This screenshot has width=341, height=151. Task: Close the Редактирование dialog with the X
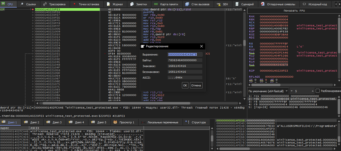tap(201, 46)
